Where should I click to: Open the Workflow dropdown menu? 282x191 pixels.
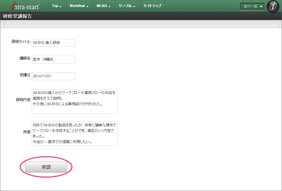click(x=79, y=6)
